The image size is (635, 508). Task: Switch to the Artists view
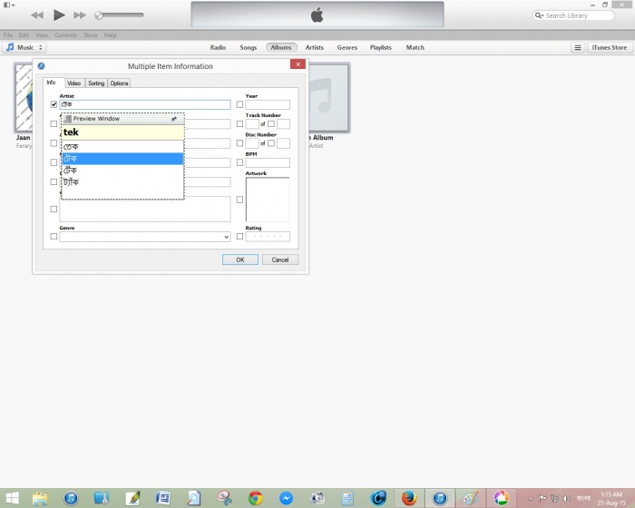(314, 47)
